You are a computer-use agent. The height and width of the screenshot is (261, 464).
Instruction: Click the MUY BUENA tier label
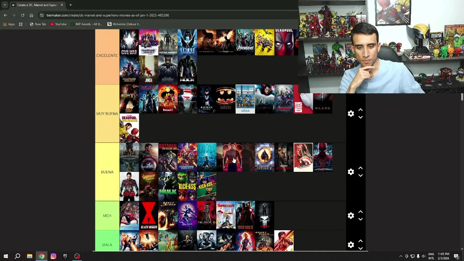(107, 114)
